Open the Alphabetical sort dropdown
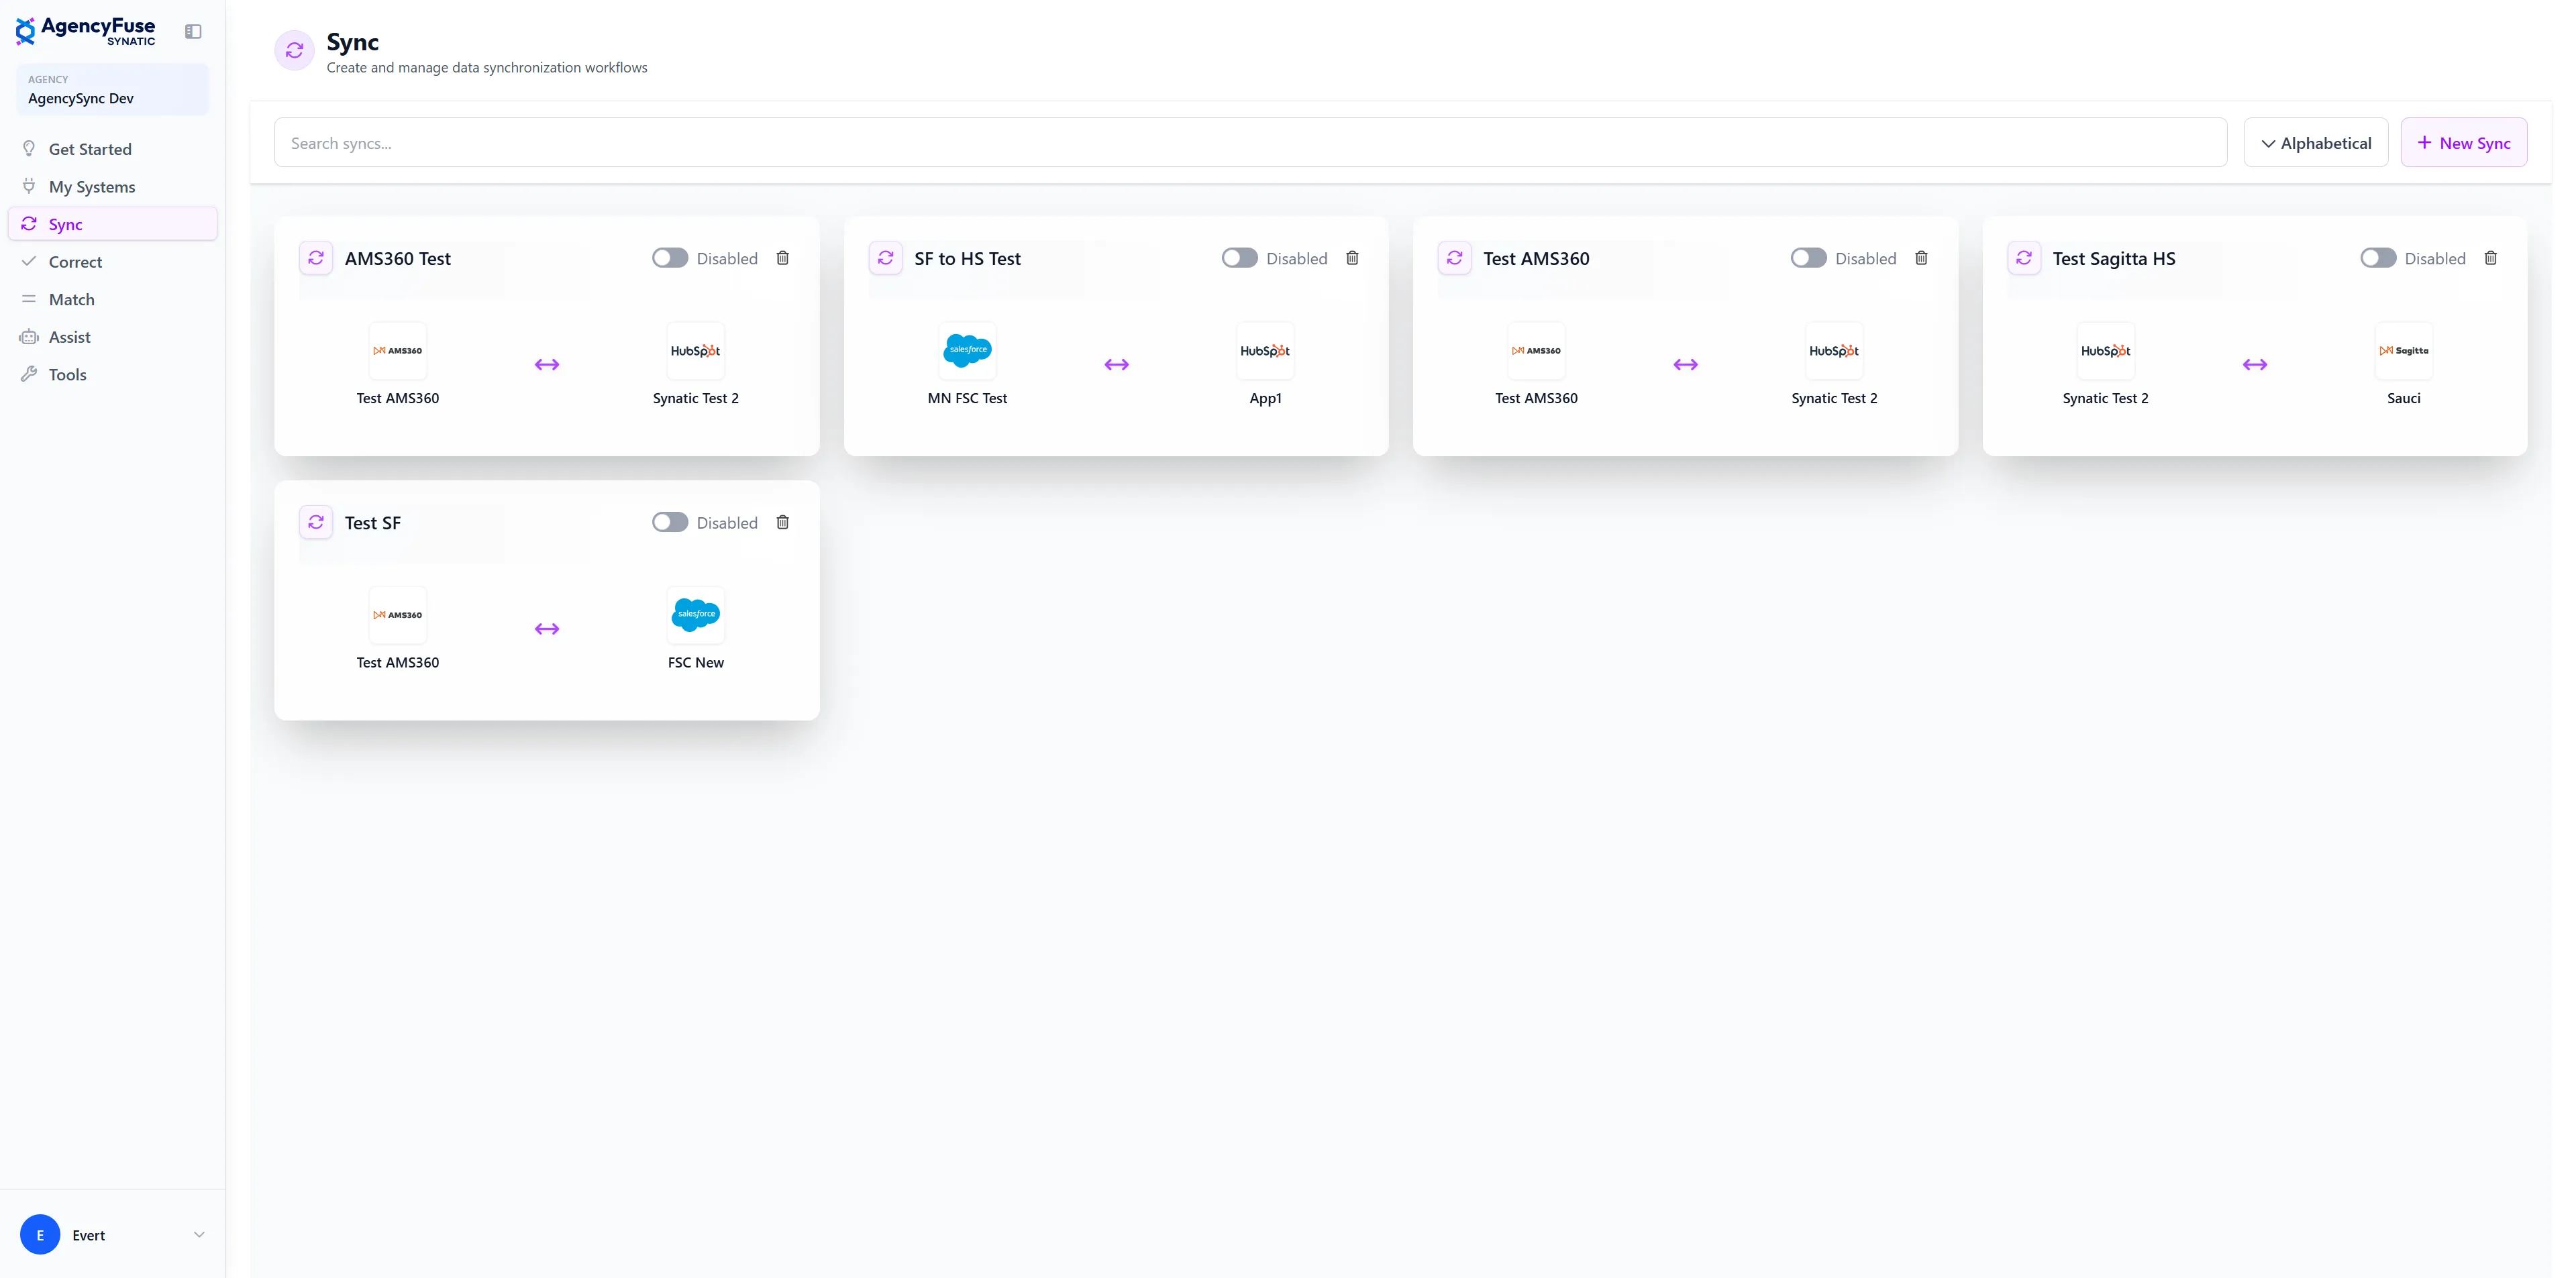Screen dimensions: 2576x1278 2316,142
